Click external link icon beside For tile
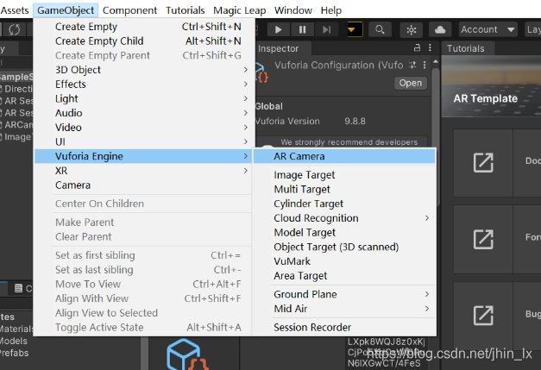The width and height of the screenshot is (541, 370). [483, 239]
